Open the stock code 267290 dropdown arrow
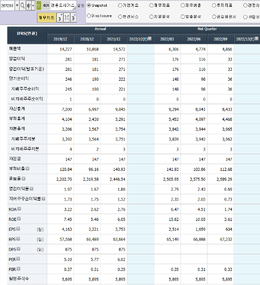Image resolution: width=260 pixels, height=285 pixels. pyautogui.click(x=17, y=6)
